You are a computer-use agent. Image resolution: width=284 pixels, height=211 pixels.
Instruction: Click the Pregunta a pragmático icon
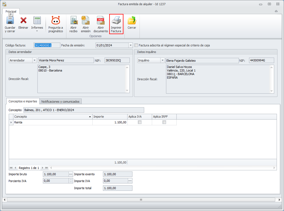click(x=56, y=21)
